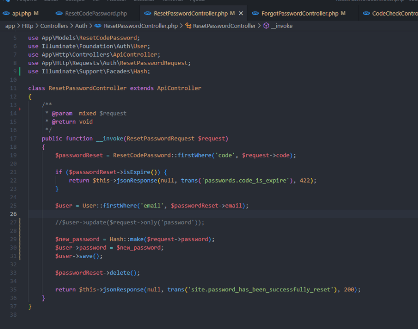Screen dimensions: 418x329
Task: Click 'Hash' in the Facades import on line 9
Action: pos(140,71)
